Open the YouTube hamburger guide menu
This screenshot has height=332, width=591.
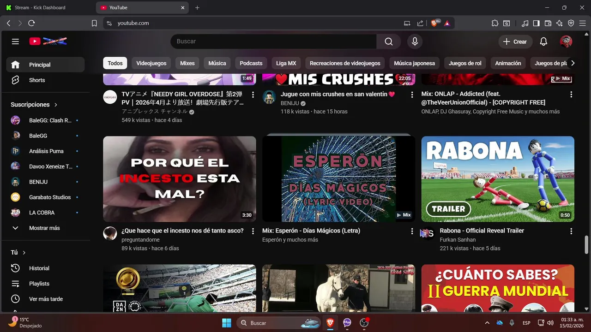[15, 41]
